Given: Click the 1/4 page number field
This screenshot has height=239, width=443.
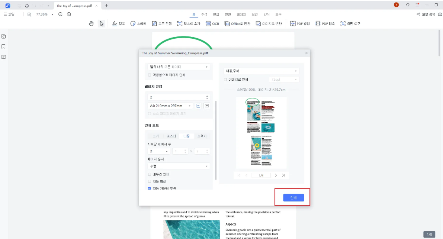Looking at the screenshot, I should pos(261,175).
